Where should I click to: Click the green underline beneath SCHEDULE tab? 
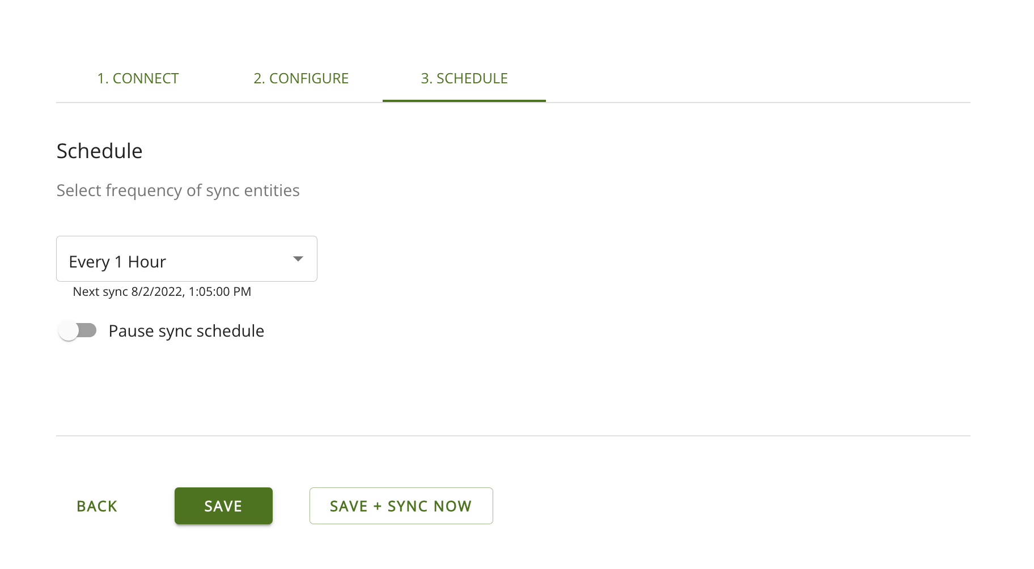click(464, 101)
